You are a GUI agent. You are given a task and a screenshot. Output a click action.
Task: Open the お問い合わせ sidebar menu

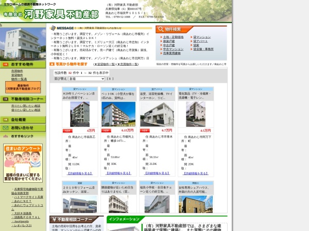[23, 128]
